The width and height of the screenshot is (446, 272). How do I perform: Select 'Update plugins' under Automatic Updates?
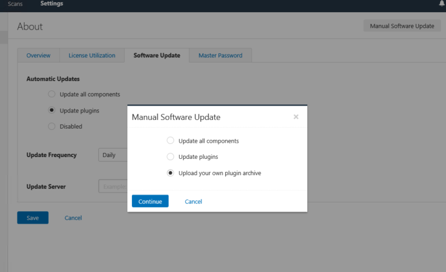tap(52, 110)
